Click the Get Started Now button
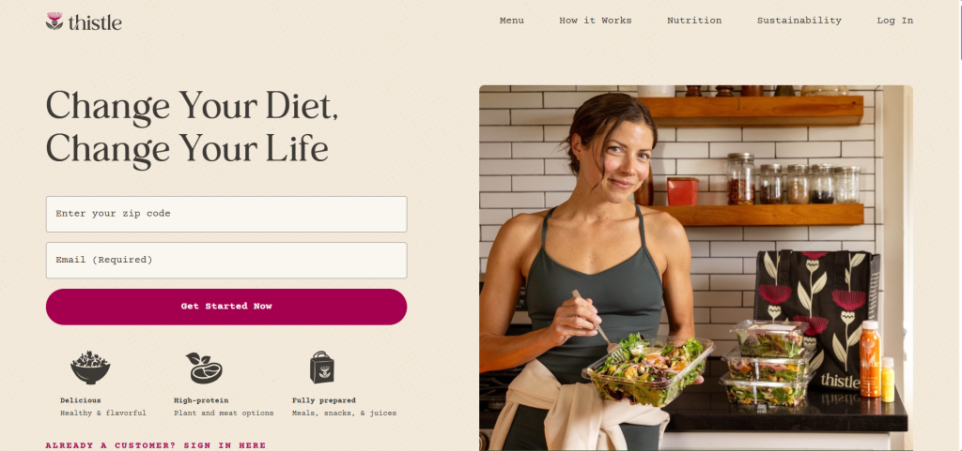This screenshot has width=962, height=451. [226, 307]
